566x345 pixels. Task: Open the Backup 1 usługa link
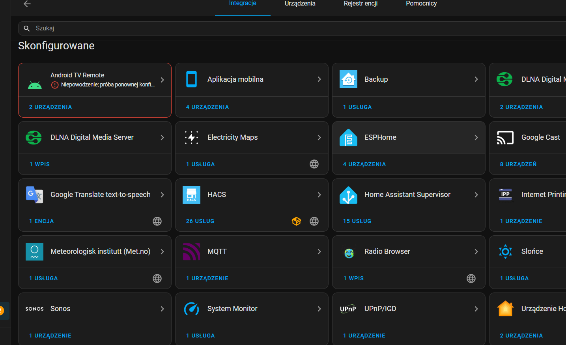tap(357, 107)
